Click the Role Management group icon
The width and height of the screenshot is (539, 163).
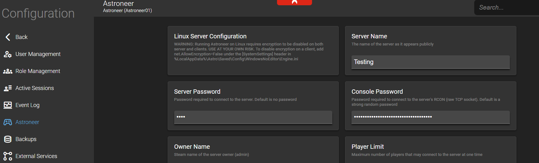click(x=8, y=71)
